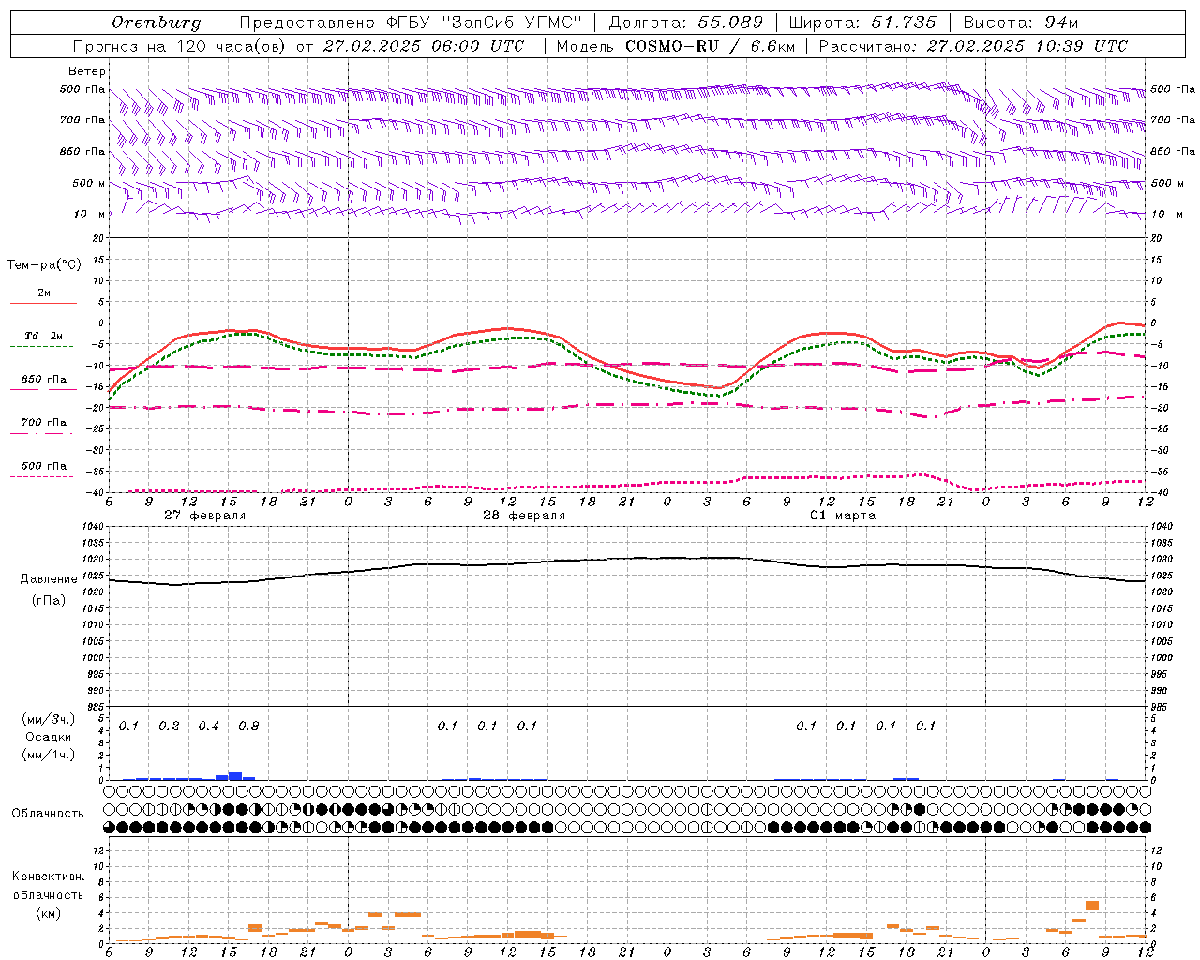This screenshot has width=1200, height=960.
Task: Click the latitude value Широта: 51.735
Action: (862, 22)
